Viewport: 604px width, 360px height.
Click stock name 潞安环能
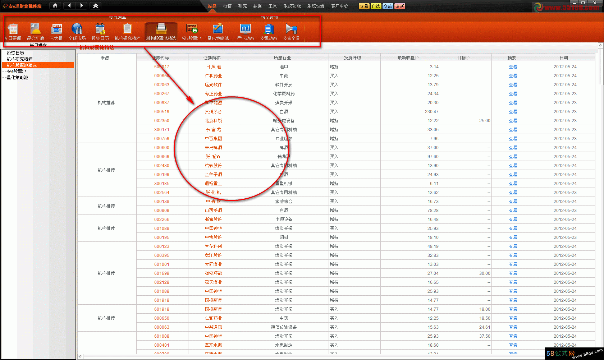point(214,273)
